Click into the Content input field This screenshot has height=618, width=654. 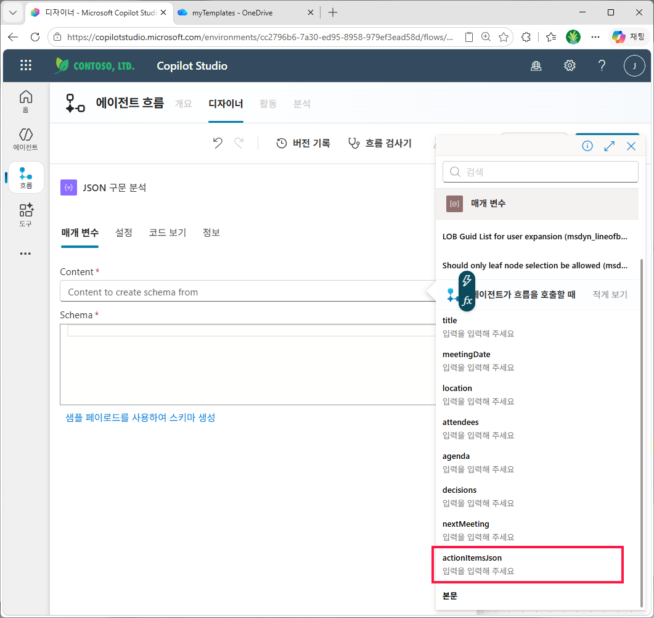point(247,291)
